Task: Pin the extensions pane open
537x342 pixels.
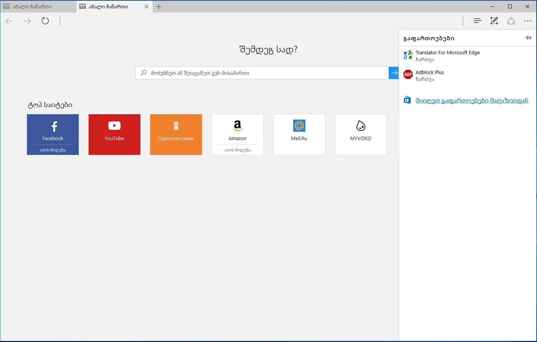Action: pyautogui.click(x=528, y=38)
